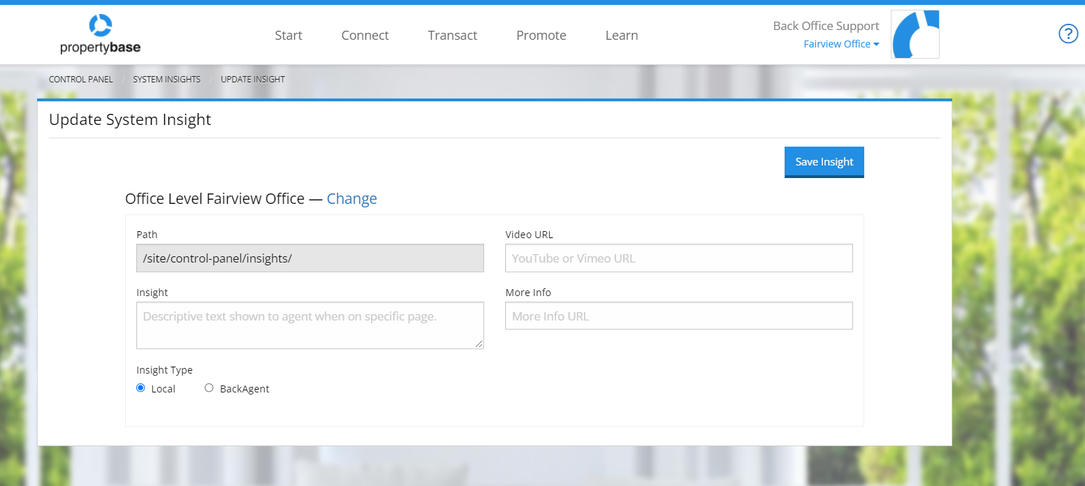Click the Propertybase logo

100,34
